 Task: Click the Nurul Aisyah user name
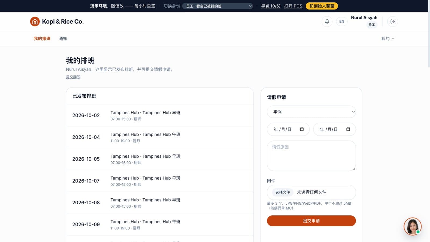(x=364, y=18)
